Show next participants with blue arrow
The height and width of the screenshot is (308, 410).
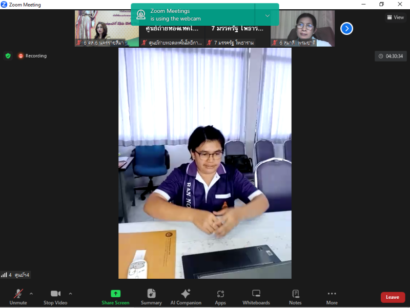click(347, 29)
